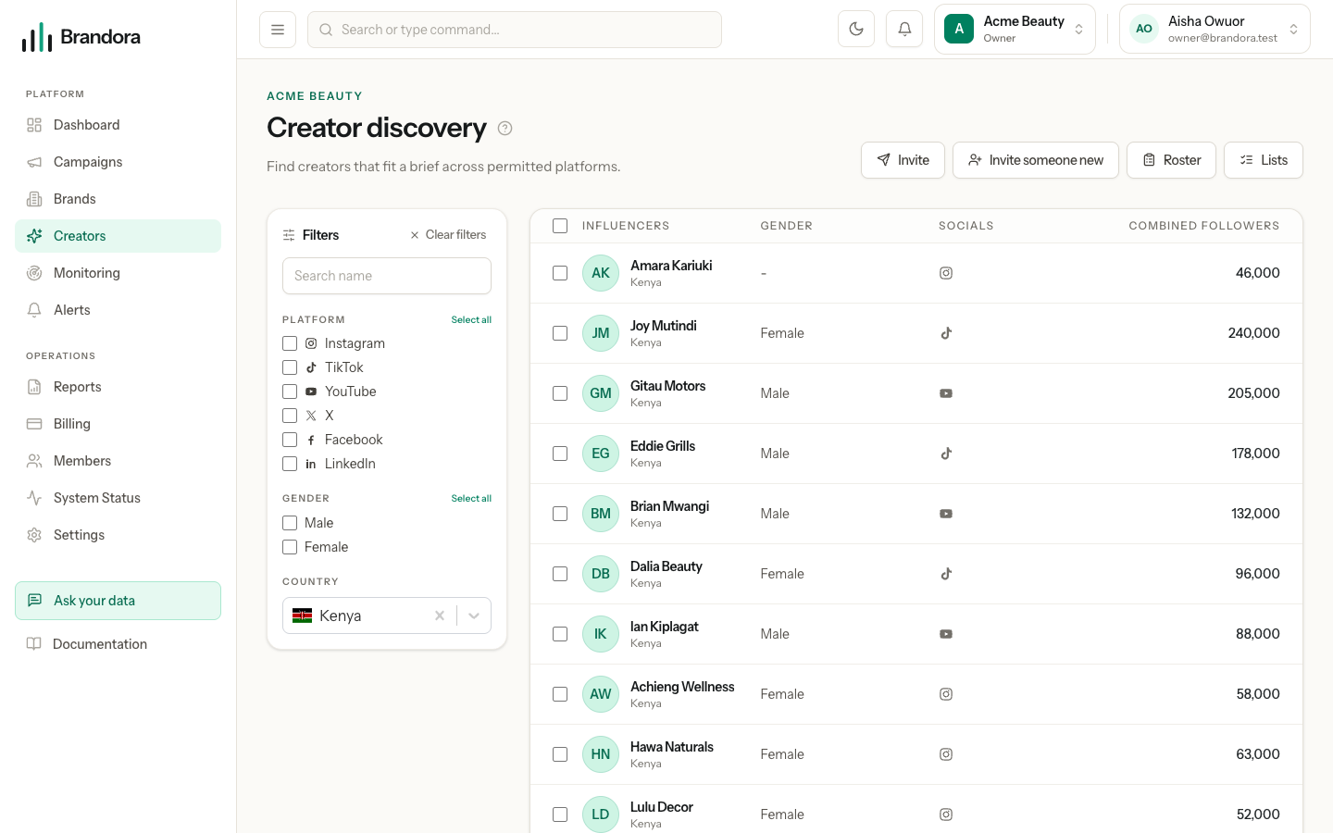Open the Documentation link
Screen dimensions: 1333x833
(118, 644)
